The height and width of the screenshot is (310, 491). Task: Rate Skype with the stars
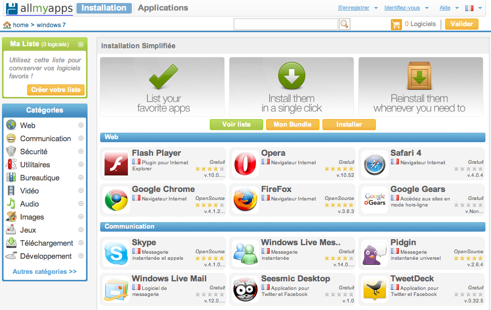tap(210, 258)
